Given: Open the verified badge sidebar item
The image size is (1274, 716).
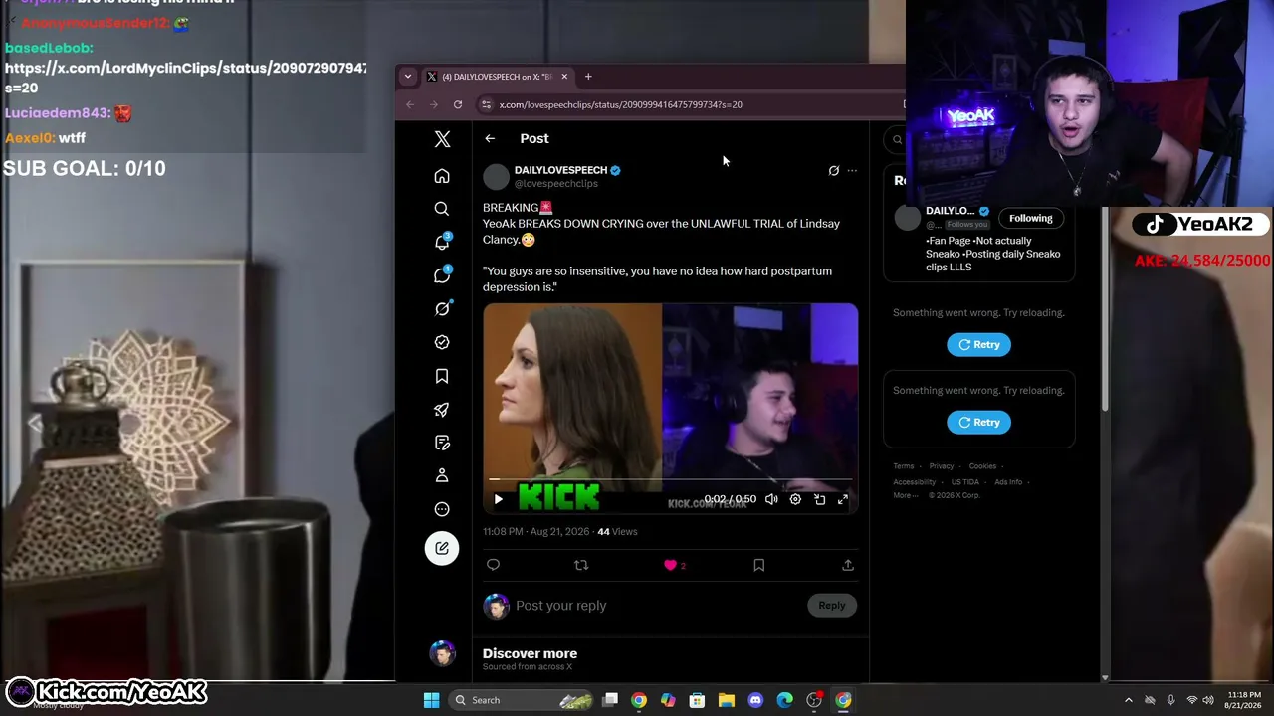Looking at the screenshot, I should 442,342.
